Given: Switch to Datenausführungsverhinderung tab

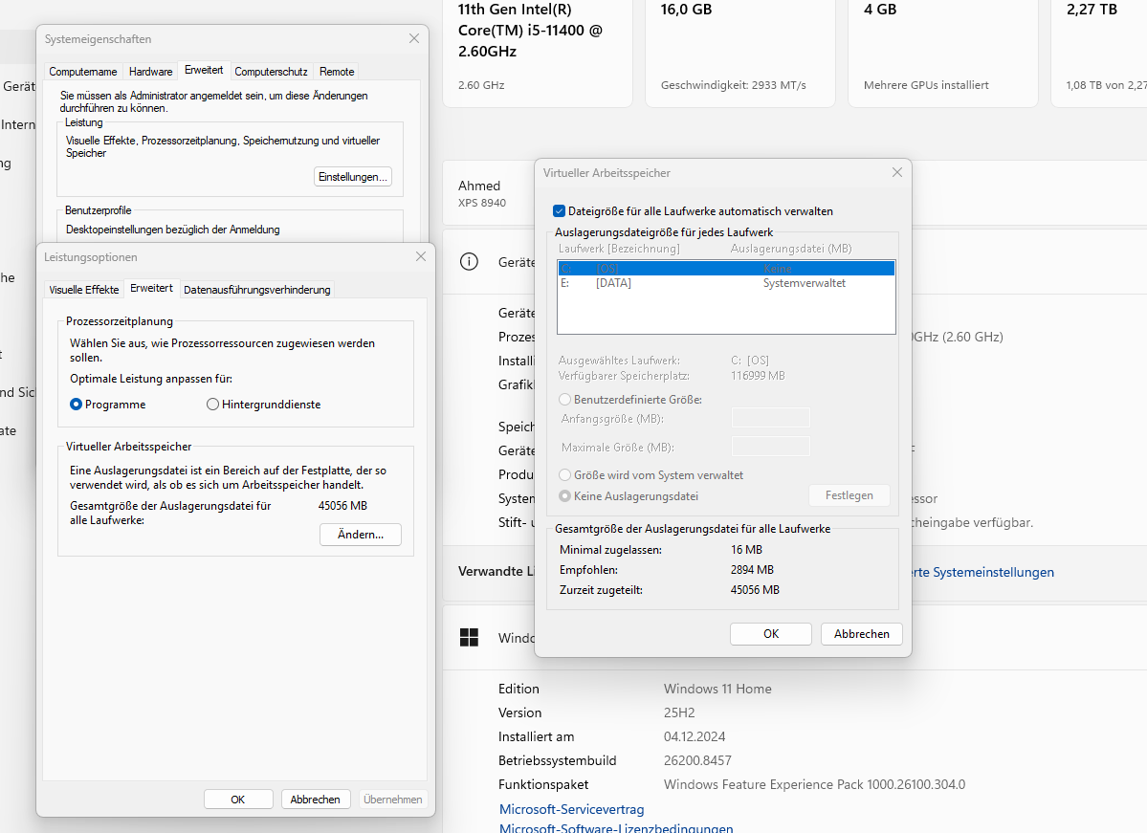Looking at the screenshot, I should point(256,290).
